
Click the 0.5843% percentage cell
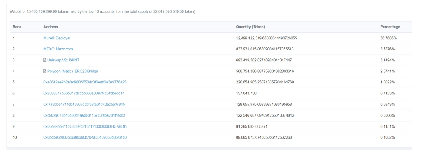coord(388,105)
